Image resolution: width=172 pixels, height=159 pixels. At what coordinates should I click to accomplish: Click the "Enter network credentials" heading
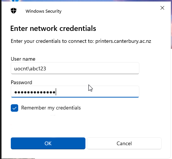point(53,28)
